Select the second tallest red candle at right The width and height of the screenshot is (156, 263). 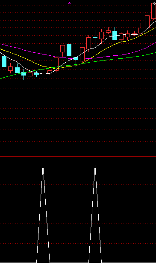point(147,22)
